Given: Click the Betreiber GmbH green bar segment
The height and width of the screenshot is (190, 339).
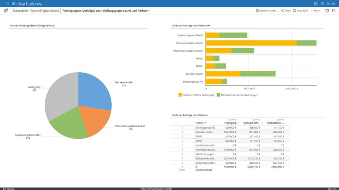Looking at the screenshot, I should [x=258, y=74].
